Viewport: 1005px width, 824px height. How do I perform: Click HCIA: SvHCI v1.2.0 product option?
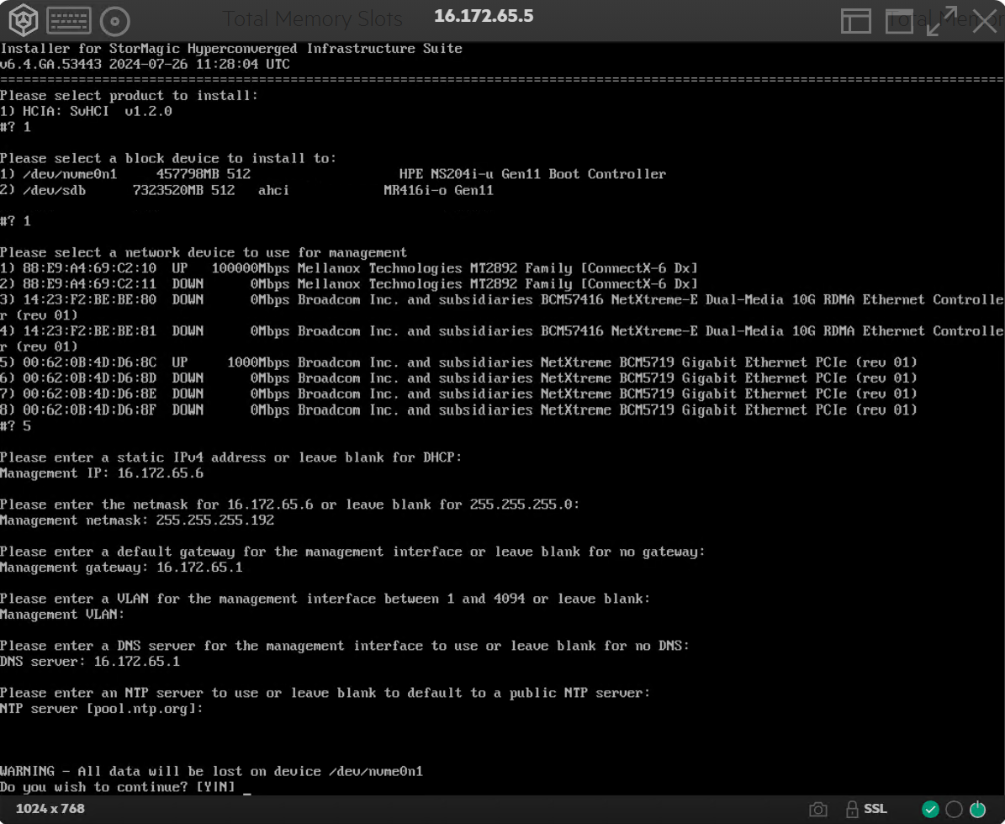[x=87, y=112]
